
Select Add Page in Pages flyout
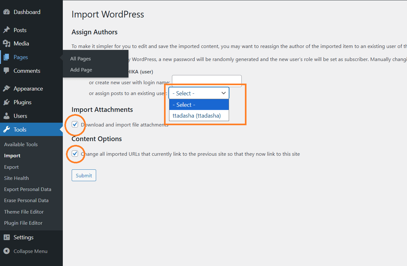tap(81, 70)
